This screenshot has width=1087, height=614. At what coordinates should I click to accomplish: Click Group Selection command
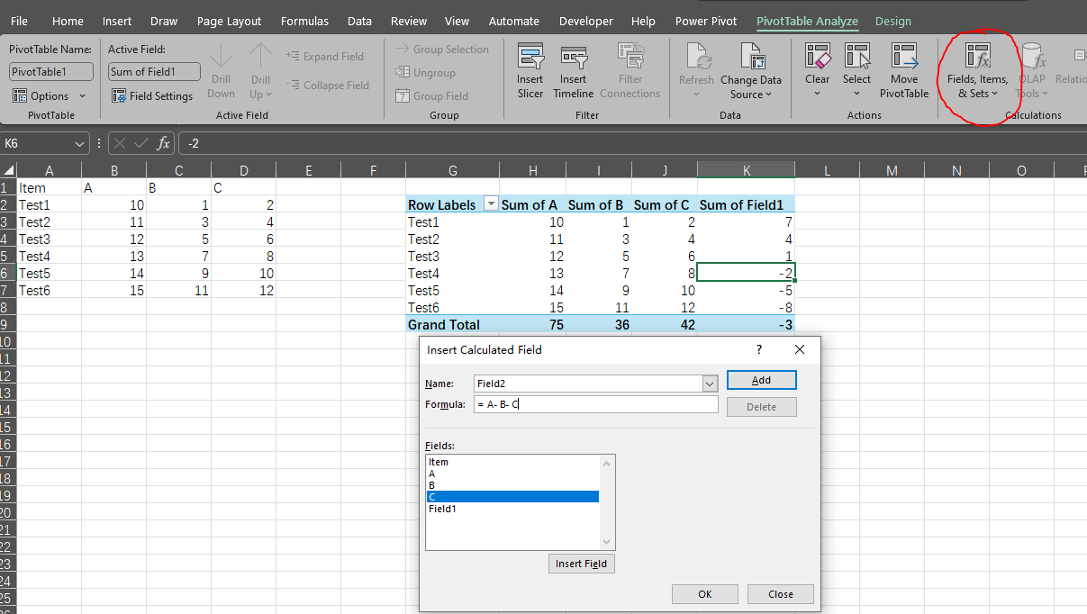pos(442,50)
